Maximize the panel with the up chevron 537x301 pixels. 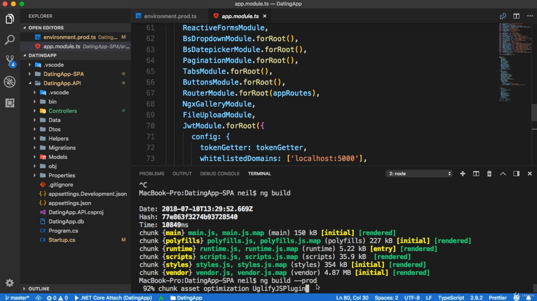click(x=503, y=174)
